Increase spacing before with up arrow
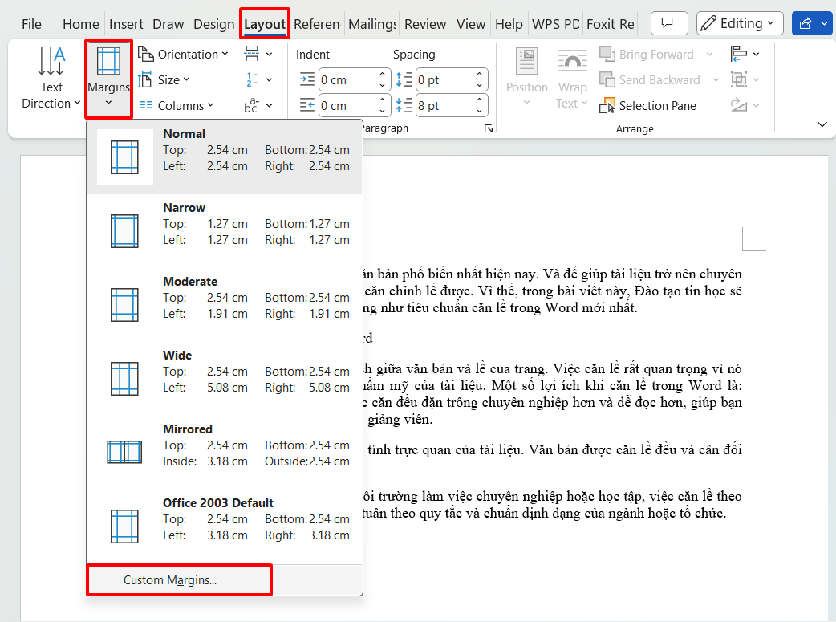Screen dimensions: 836x622 point(479,74)
